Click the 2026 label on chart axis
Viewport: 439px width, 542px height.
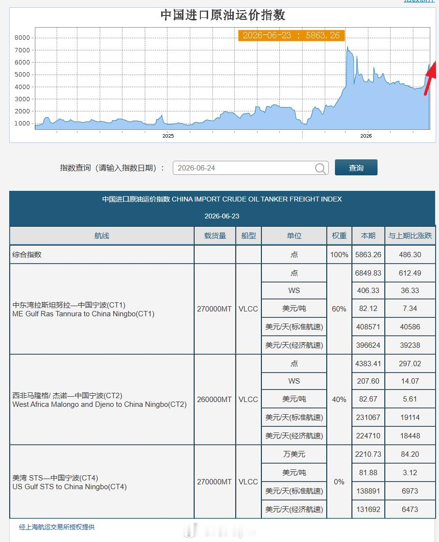click(x=366, y=136)
